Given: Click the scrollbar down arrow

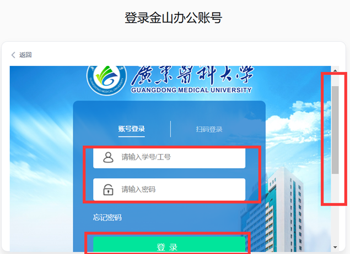Looking at the screenshot, I should click(x=335, y=247).
